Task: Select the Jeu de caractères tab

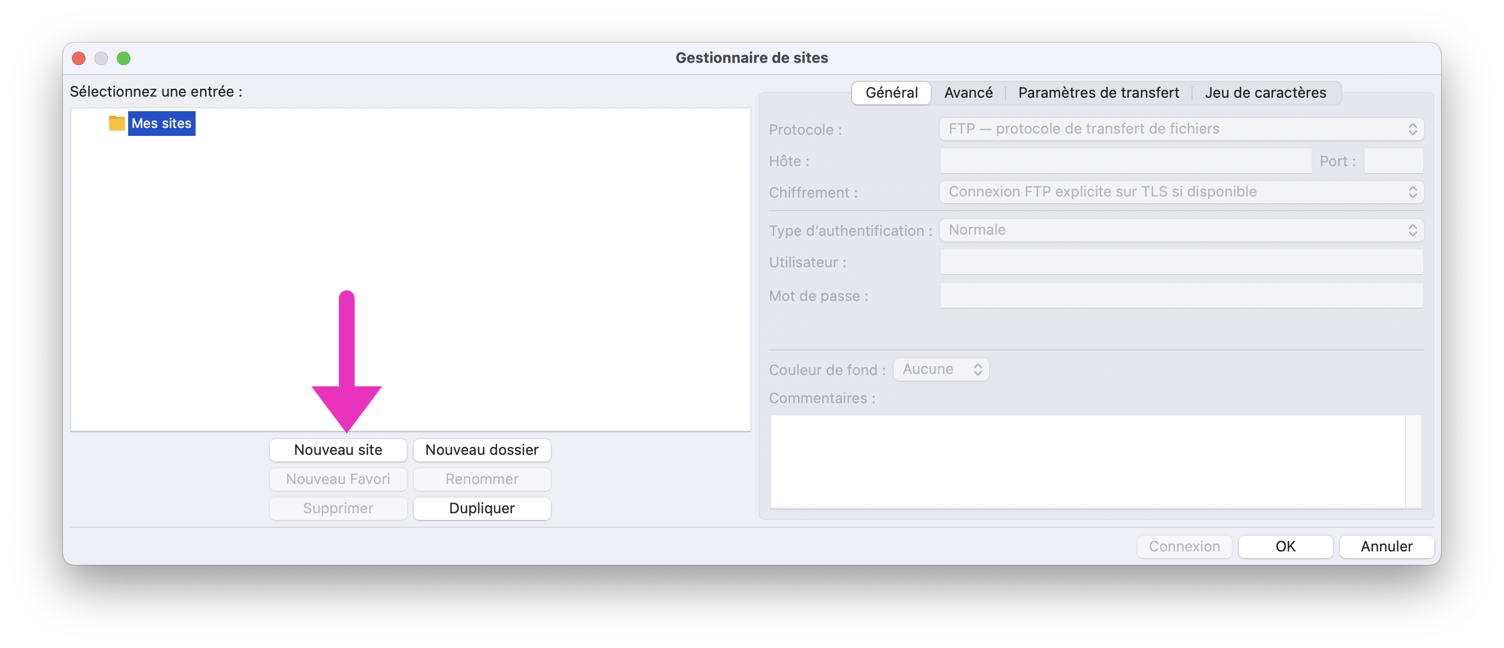Action: (1265, 93)
